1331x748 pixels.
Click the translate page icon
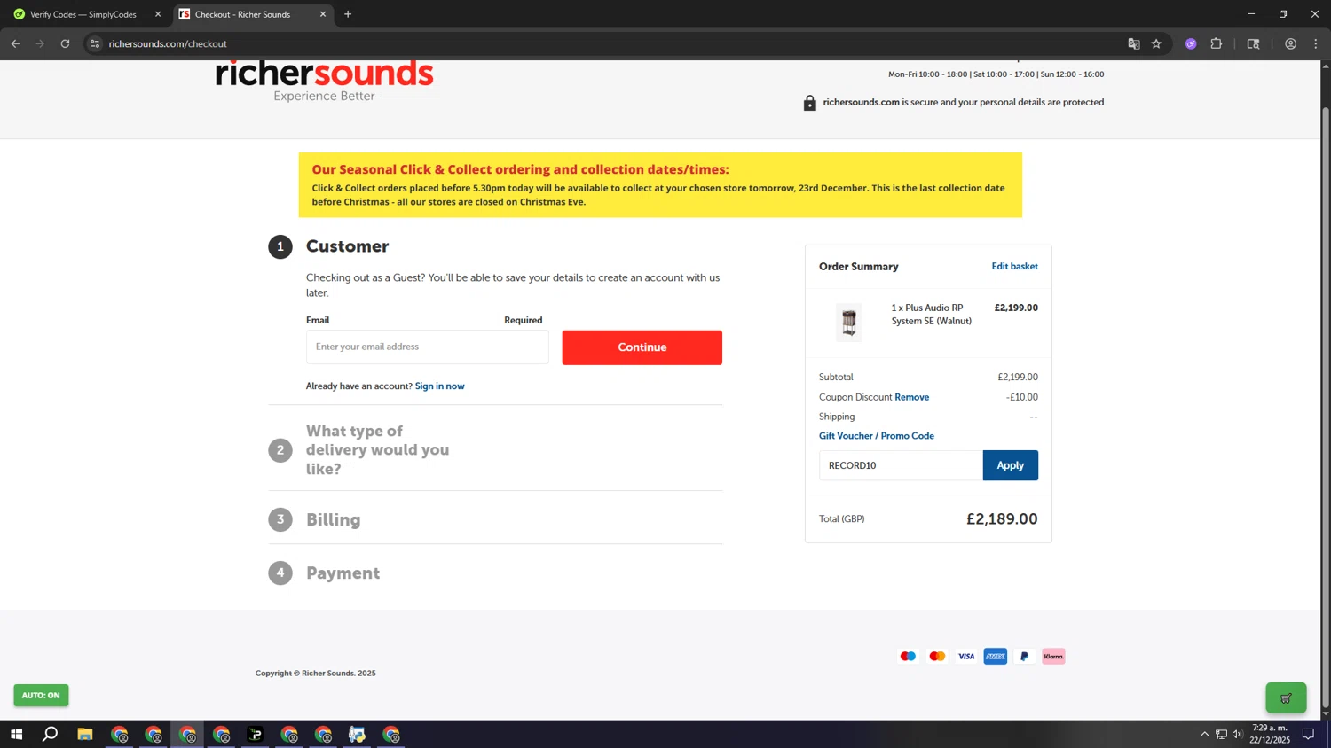tap(1133, 43)
